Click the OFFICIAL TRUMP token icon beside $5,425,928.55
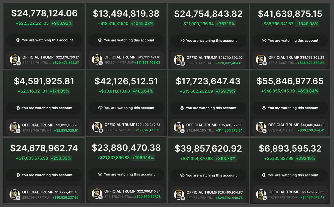 (261, 195)
